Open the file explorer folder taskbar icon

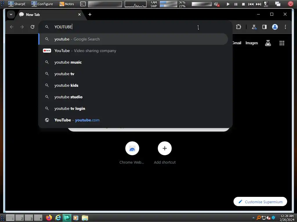85,218
